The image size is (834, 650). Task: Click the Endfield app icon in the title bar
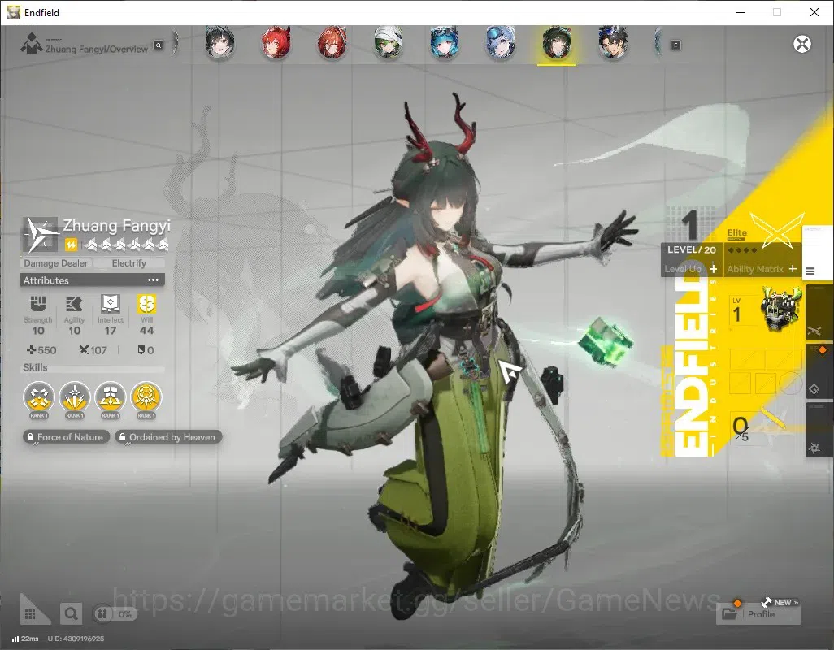point(13,12)
